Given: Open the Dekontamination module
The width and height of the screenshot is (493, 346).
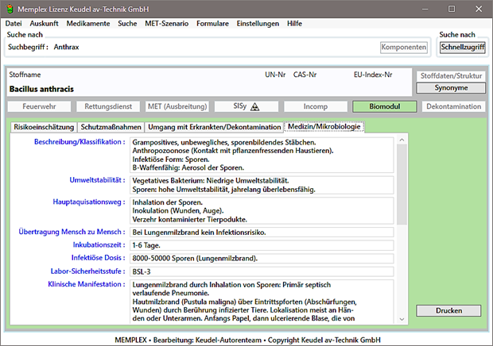Looking at the screenshot, I should [x=454, y=106].
